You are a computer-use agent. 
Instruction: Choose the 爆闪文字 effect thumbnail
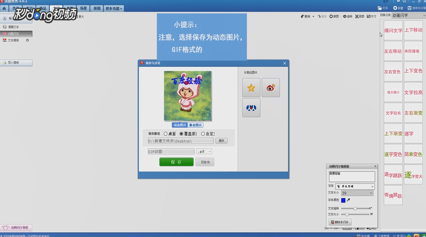pos(393,30)
